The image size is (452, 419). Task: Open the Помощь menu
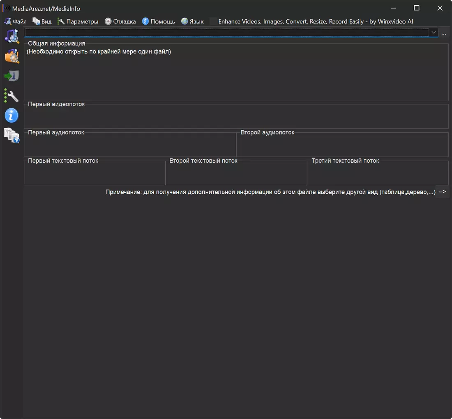[x=159, y=22]
